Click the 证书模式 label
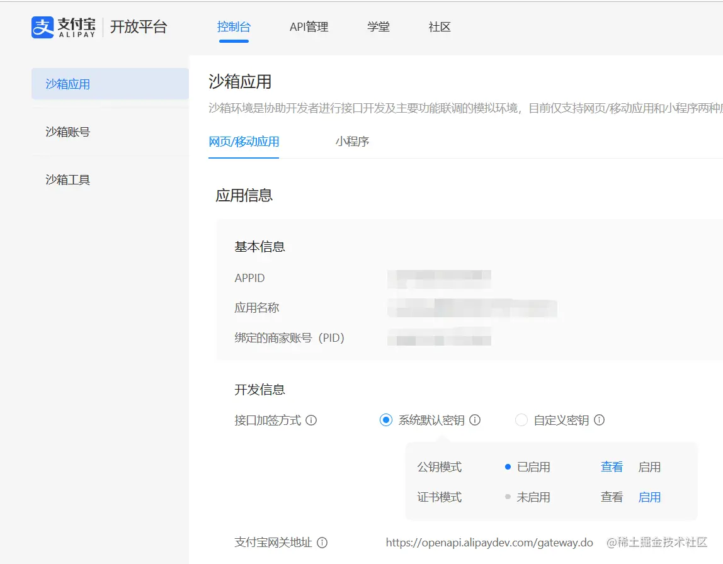723x564 pixels. point(440,498)
